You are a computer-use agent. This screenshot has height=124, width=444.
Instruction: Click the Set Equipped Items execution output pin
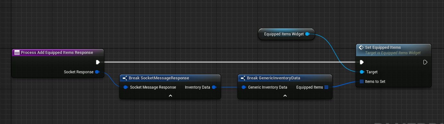click(x=425, y=62)
